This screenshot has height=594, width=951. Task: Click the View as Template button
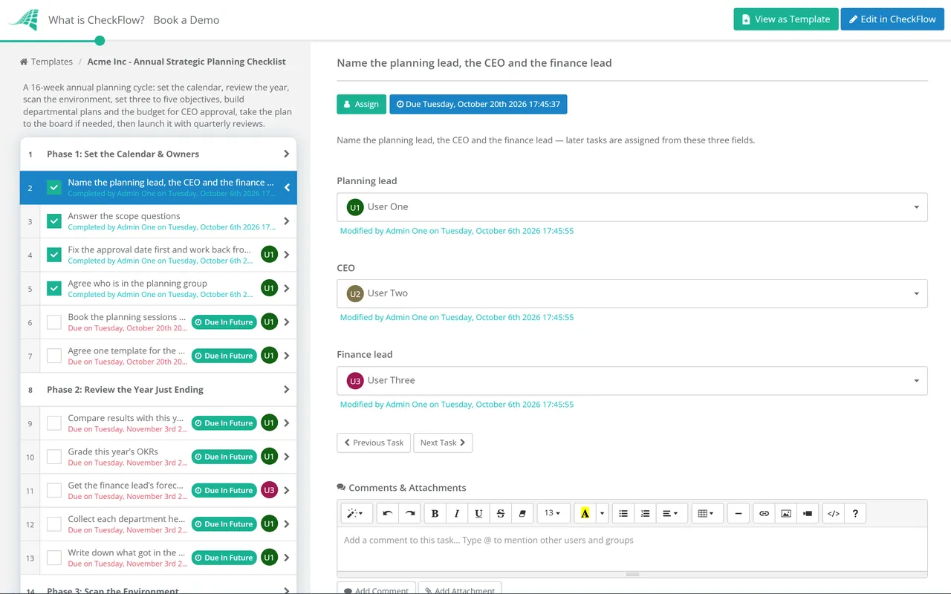786,19
